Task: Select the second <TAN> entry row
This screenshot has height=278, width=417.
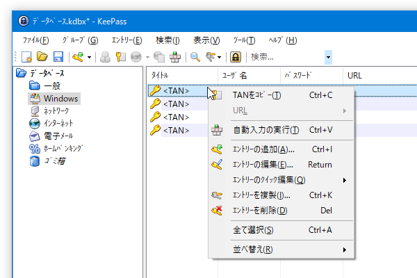Action: pyautogui.click(x=176, y=104)
